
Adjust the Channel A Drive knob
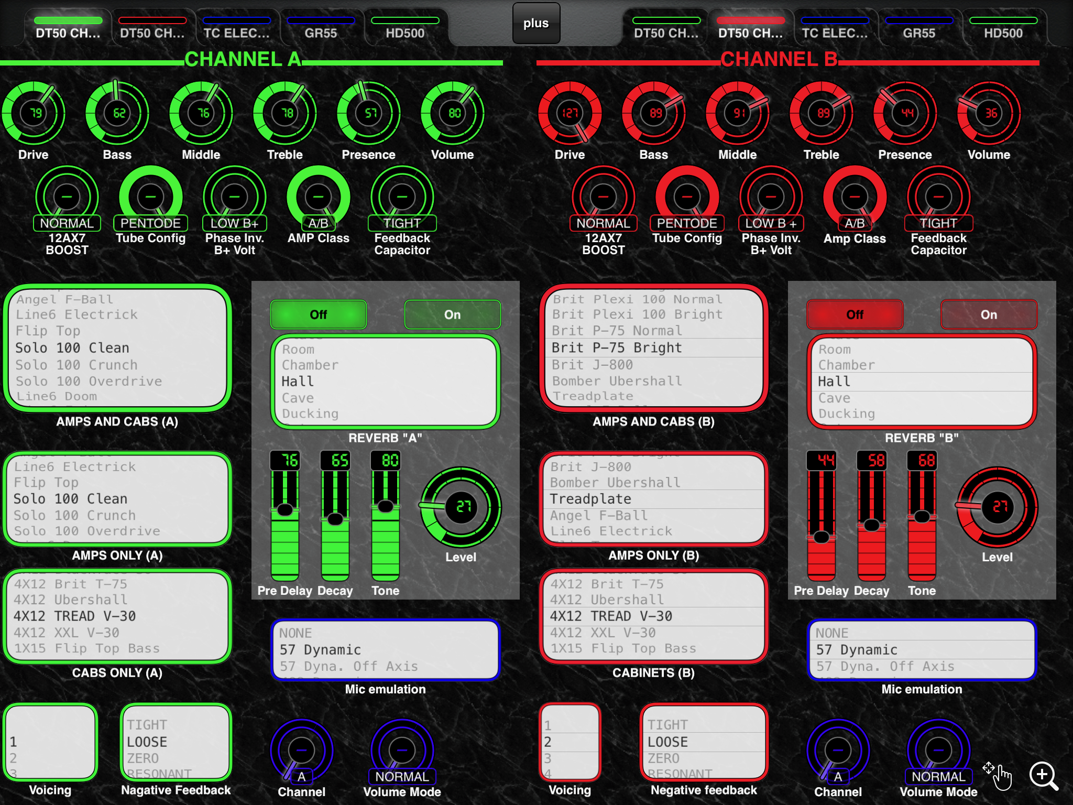pyautogui.click(x=34, y=113)
